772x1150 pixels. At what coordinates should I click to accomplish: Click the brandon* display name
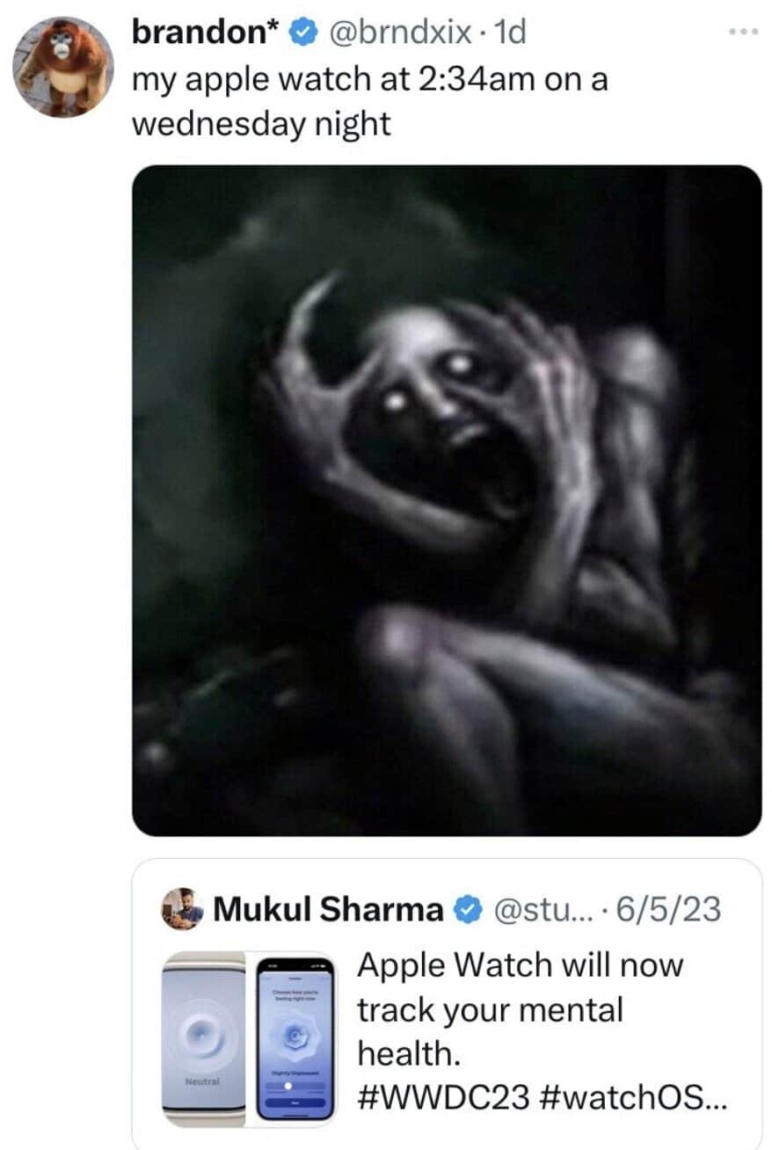coord(206,33)
